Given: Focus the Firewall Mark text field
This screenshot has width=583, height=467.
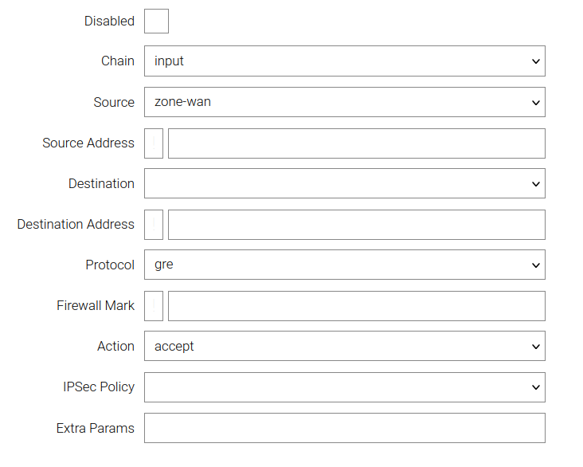Looking at the screenshot, I should [356, 306].
